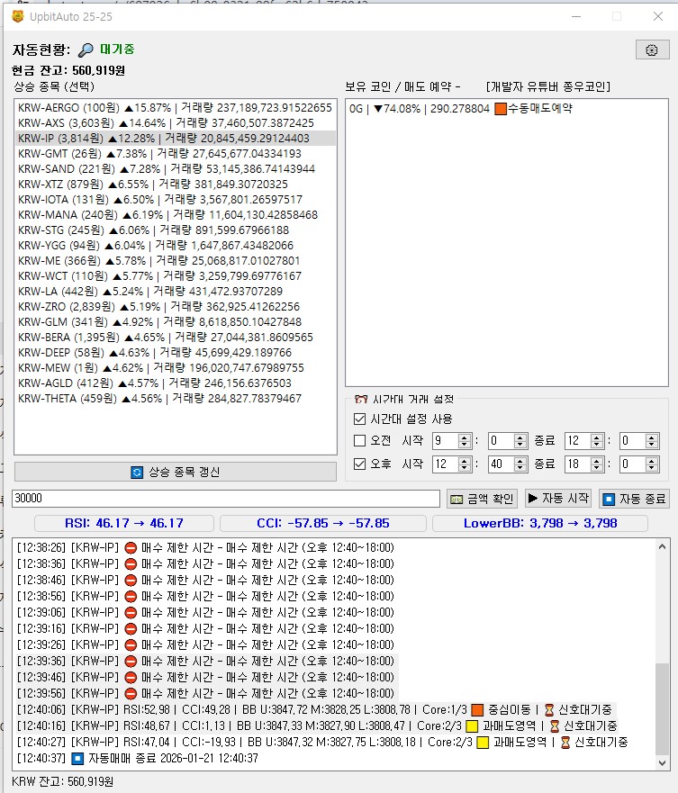Disable the 시간대 설정 사용 checkbox

(360, 419)
